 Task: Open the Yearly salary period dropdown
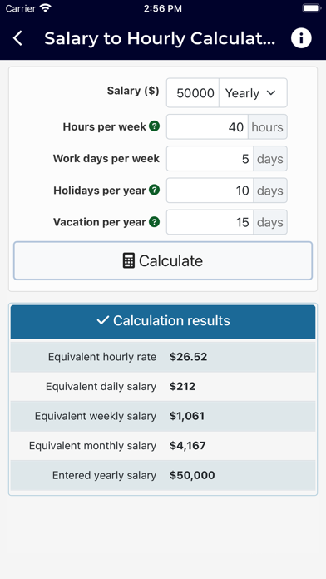pyautogui.click(x=253, y=92)
